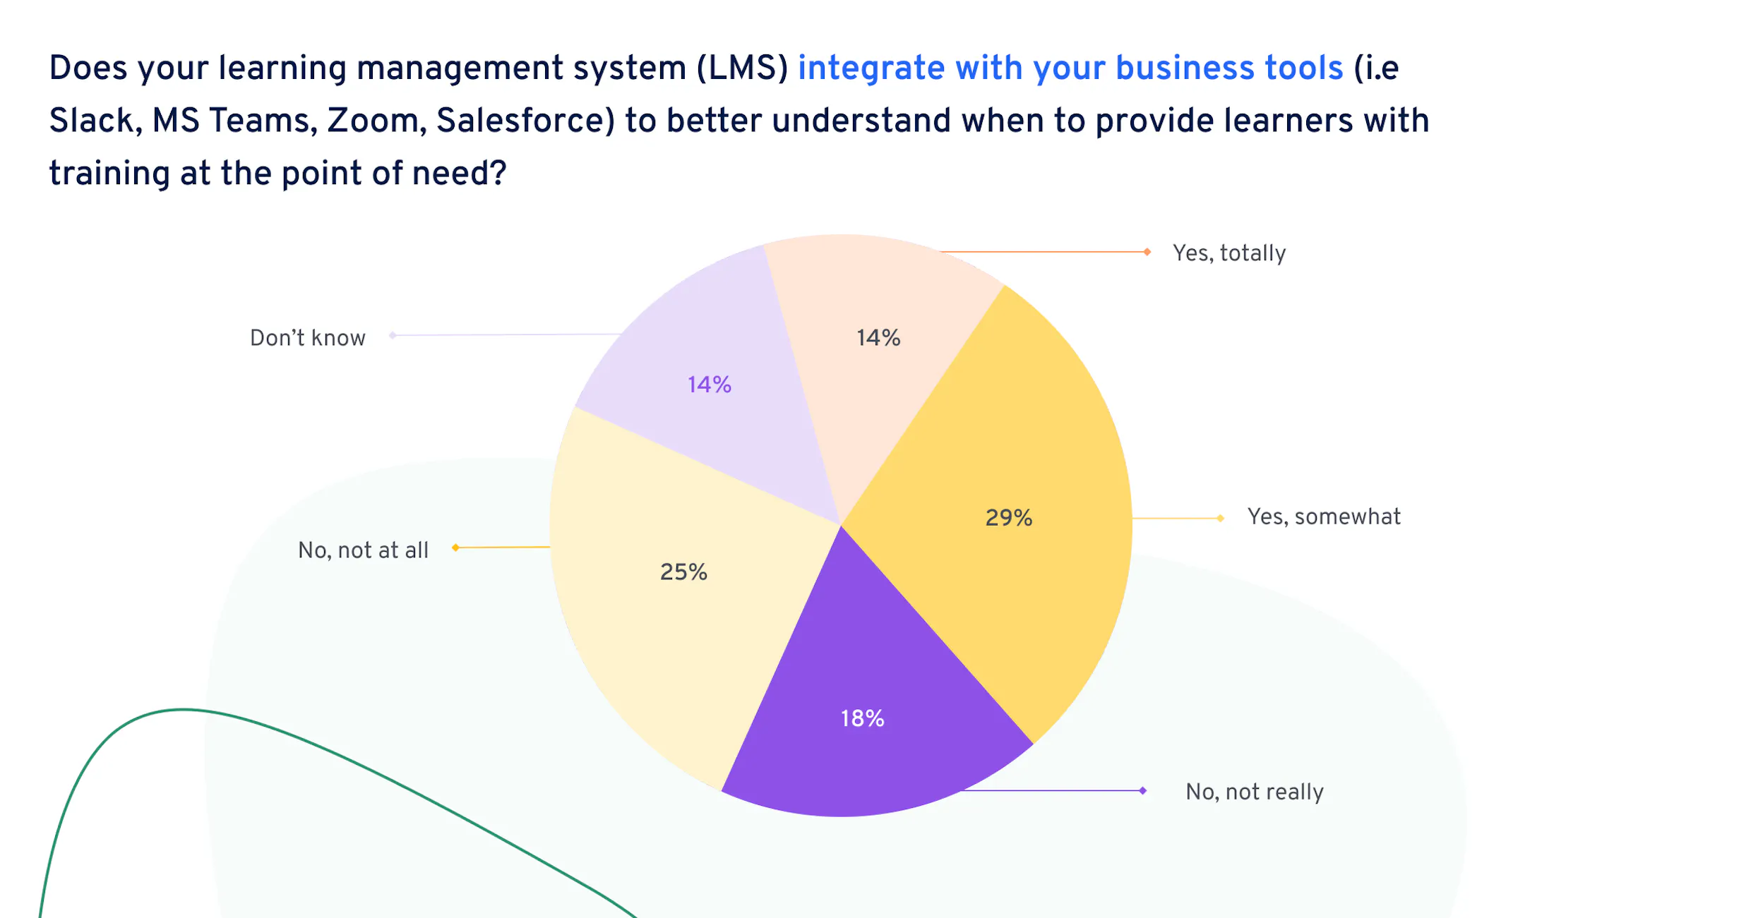Click the 25% value label
The height and width of the screenshot is (918, 1758).
click(x=683, y=572)
